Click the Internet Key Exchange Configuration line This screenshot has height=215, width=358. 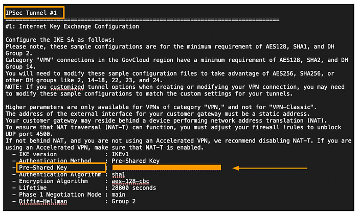[x=72, y=27]
